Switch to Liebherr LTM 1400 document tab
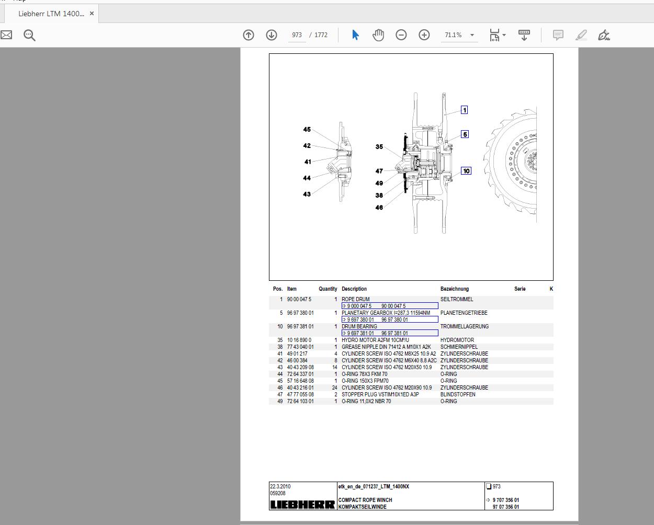 click(51, 14)
